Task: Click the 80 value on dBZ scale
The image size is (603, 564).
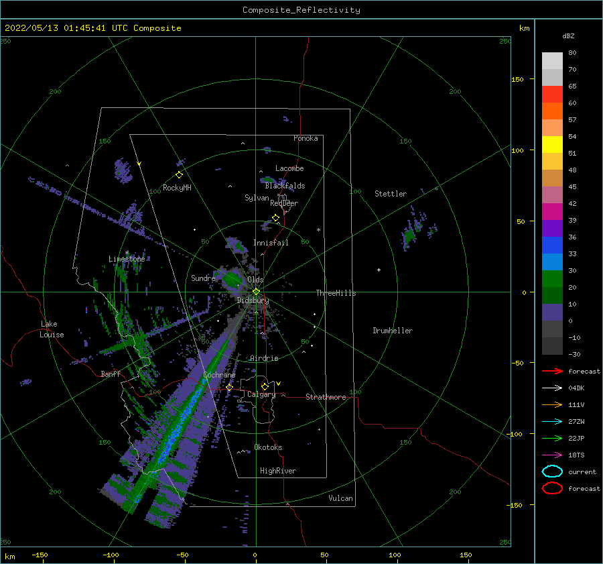Action: [572, 53]
